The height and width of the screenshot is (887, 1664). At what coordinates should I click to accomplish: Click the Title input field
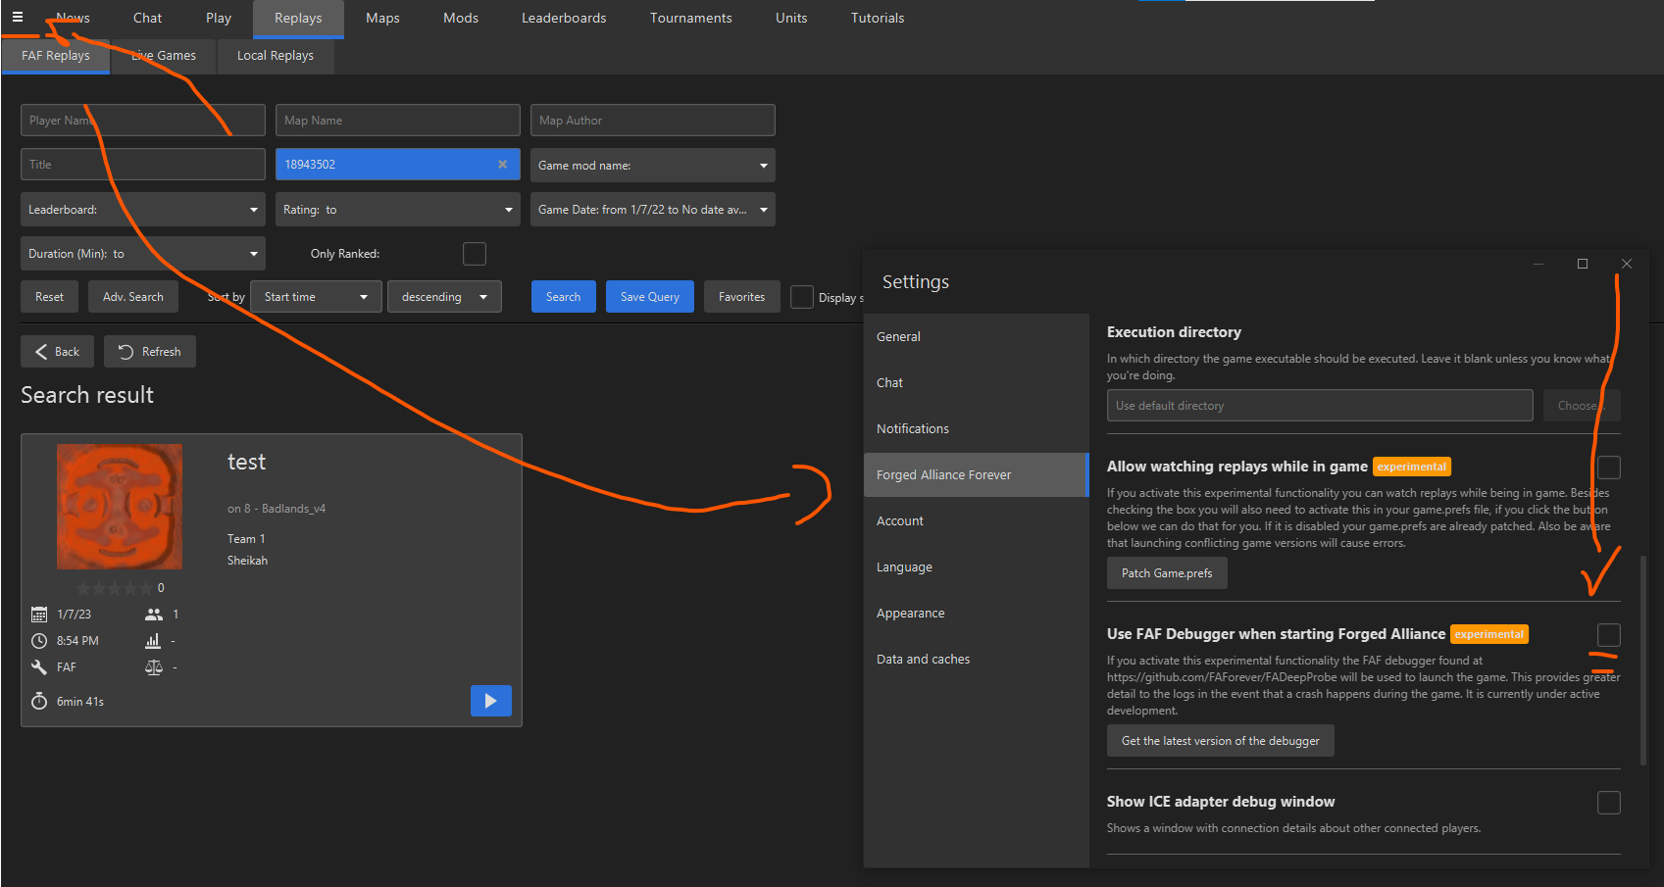click(x=143, y=165)
